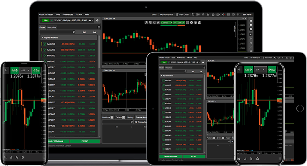This screenshot has height=166, width=307.
Task: Select XAGUSD row in laptop market list
Action: pos(68,44)
